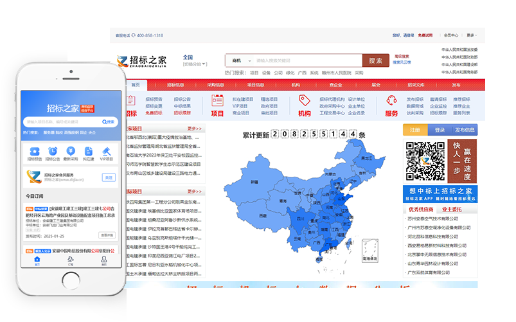
Task: Click the 招标公告 sub-link
Action: point(182,99)
